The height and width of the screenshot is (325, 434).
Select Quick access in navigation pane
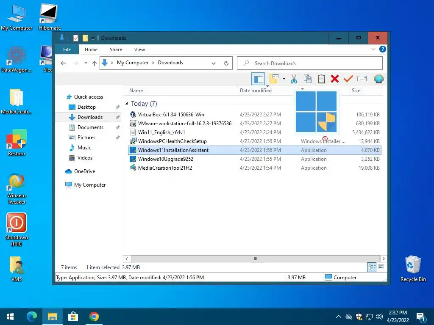tap(88, 97)
